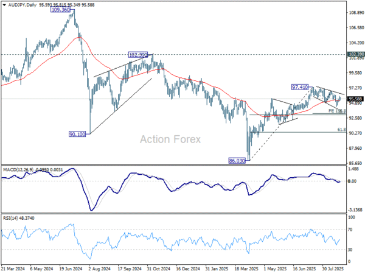Select the 90.270 price axis value

point(355,133)
